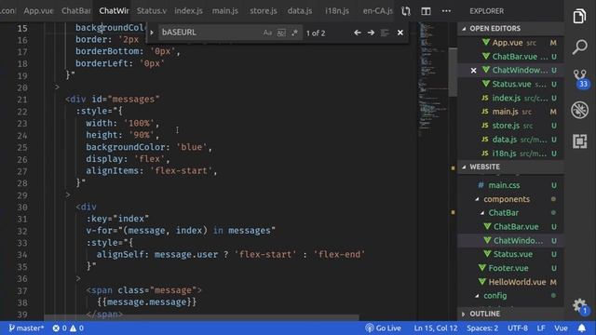Switch to store.js editor tab
The height and width of the screenshot is (335, 596).
[264, 11]
